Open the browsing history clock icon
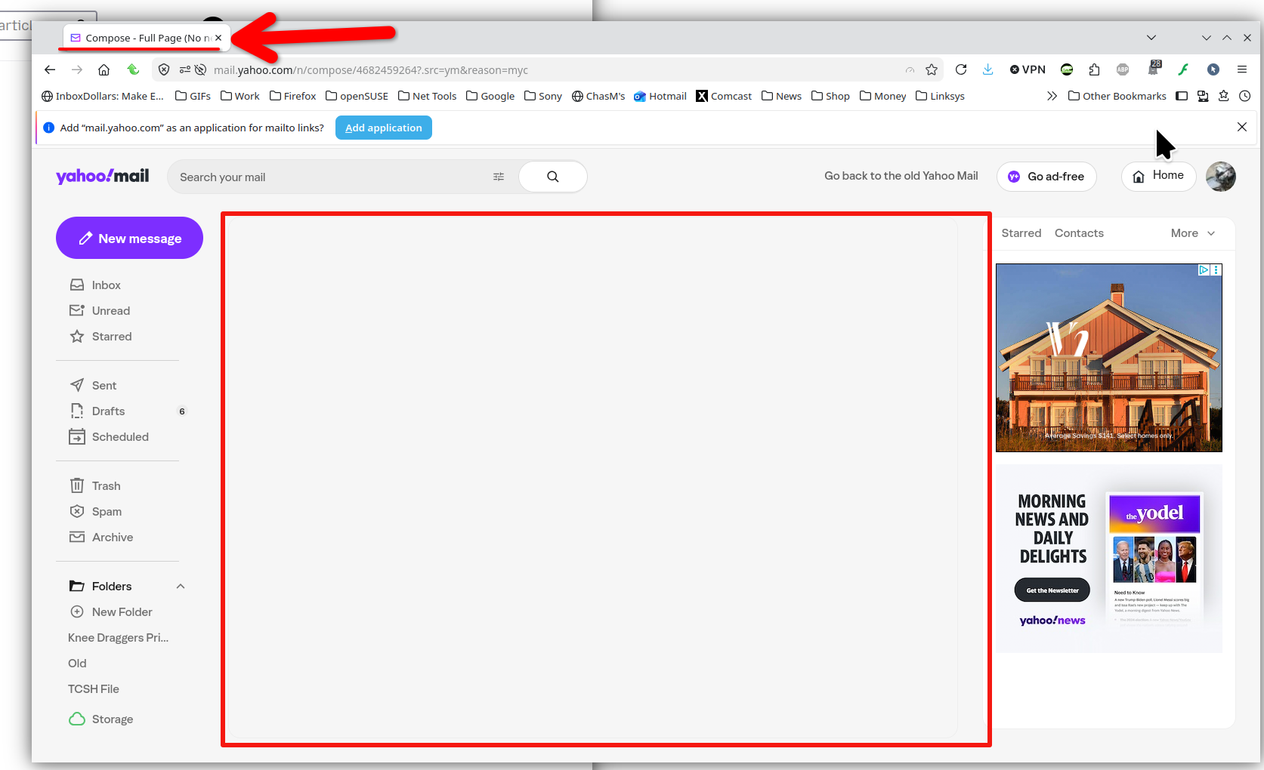Screen dimensions: 1264x770 1245,96
